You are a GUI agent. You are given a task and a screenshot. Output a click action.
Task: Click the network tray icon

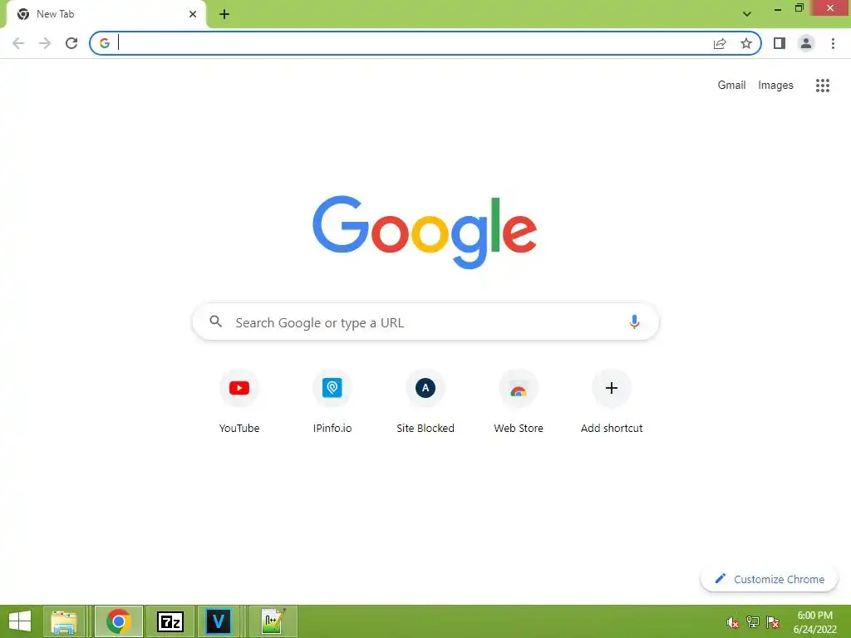pos(753,622)
